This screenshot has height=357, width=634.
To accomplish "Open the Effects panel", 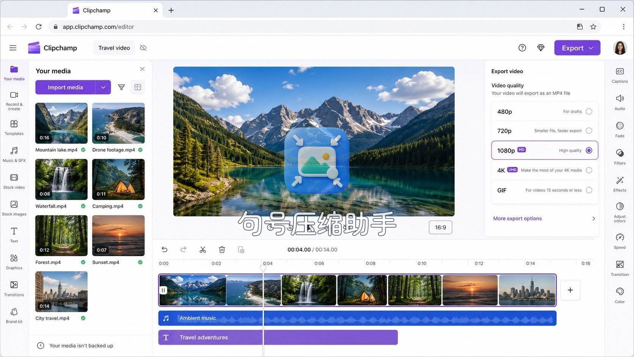I will coord(620,184).
